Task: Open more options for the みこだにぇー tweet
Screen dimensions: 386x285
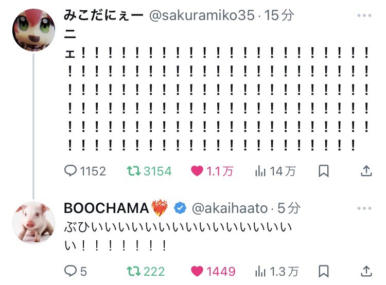Action: click(364, 15)
